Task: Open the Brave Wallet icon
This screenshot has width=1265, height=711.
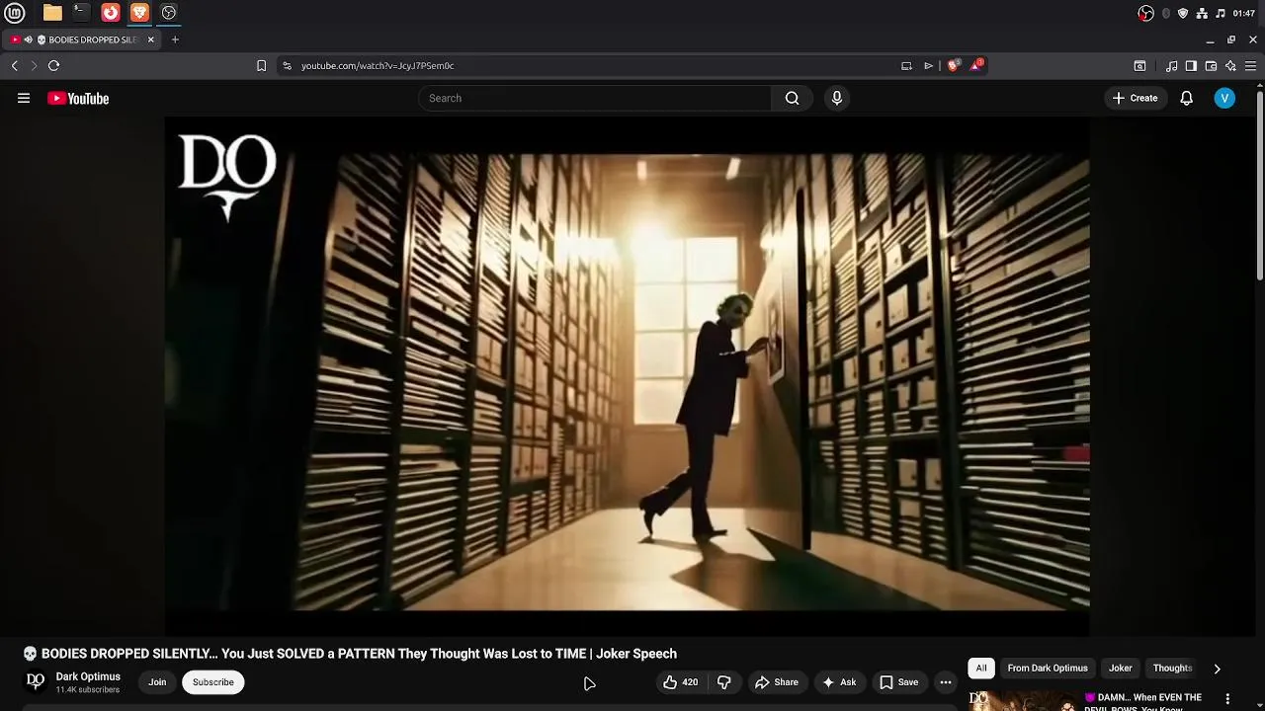Action: pyautogui.click(x=1211, y=66)
